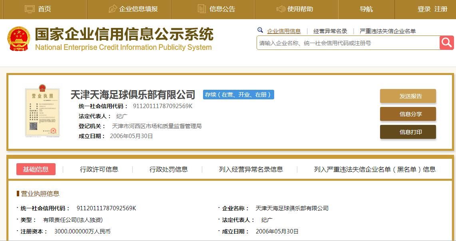Click the 信息分享 button
Image resolution: width=456 pixels, height=241 pixels.
pyautogui.click(x=408, y=114)
